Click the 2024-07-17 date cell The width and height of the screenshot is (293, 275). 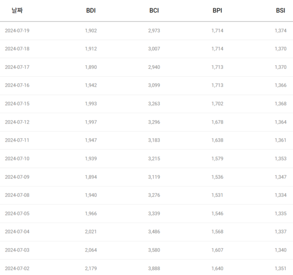pyautogui.click(x=17, y=67)
